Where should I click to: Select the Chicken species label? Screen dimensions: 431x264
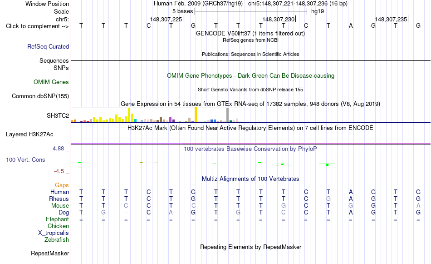click(x=58, y=226)
